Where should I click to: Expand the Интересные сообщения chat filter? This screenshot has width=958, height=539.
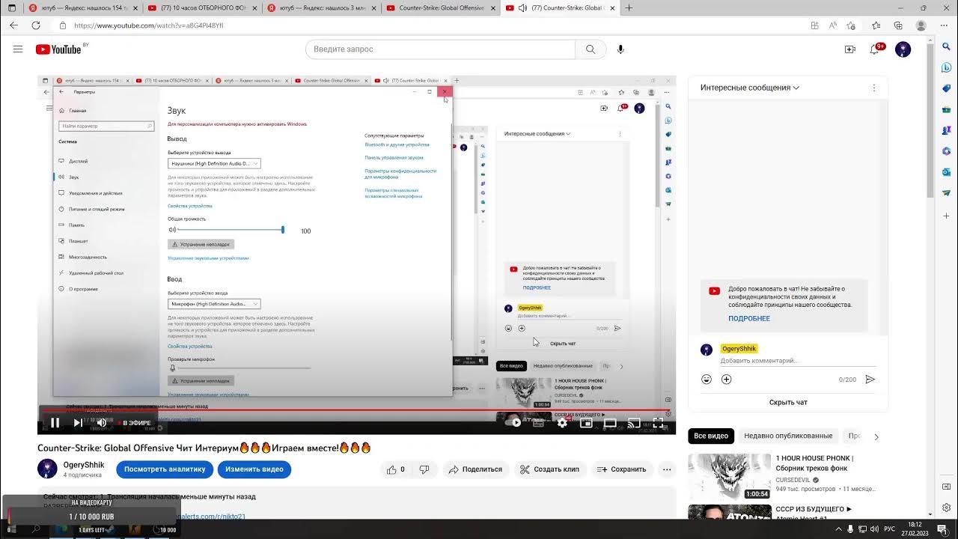750,88
